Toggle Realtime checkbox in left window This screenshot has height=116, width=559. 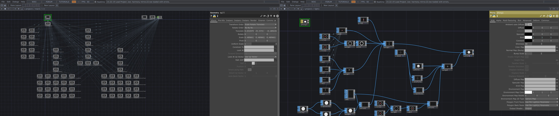click(x=95, y=2)
